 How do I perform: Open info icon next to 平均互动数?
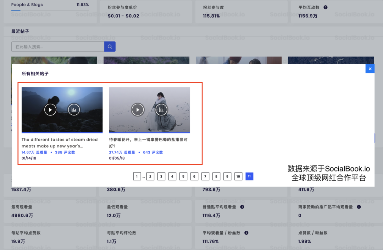(326, 7)
